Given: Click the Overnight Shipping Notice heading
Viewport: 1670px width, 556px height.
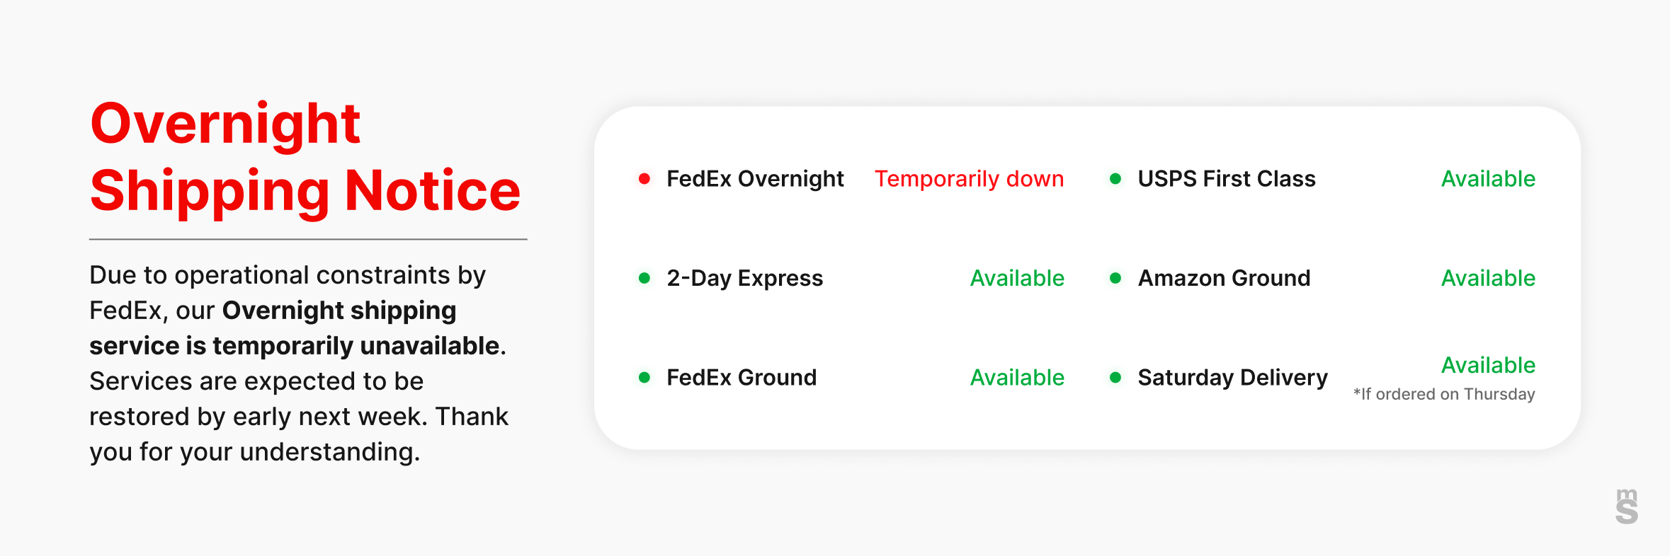Looking at the screenshot, I should coord(305,157).
